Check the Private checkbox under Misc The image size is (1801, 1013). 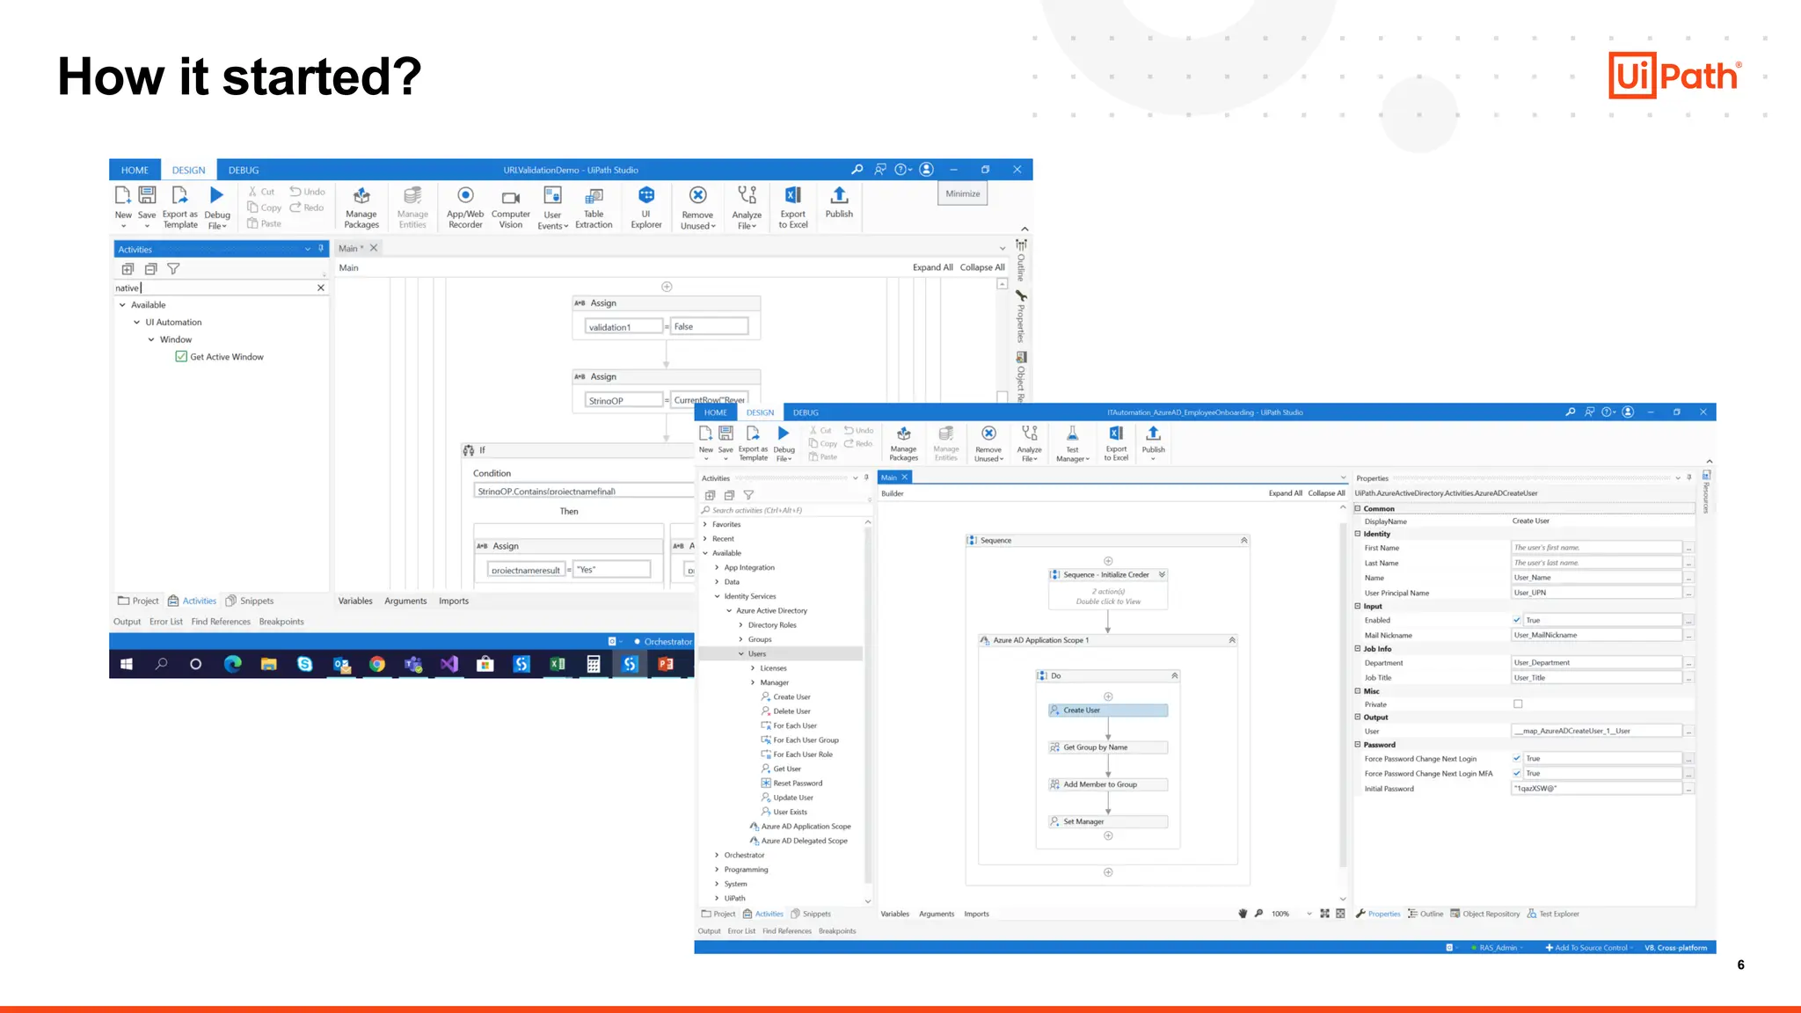(x=1518, y=704)
